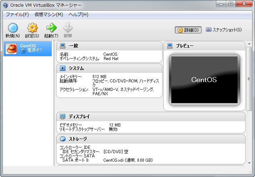This screenshot has height=177, width=255.
Task: Click the VirtualBox title bar cube icon
Action: click(x=6, y=5)
